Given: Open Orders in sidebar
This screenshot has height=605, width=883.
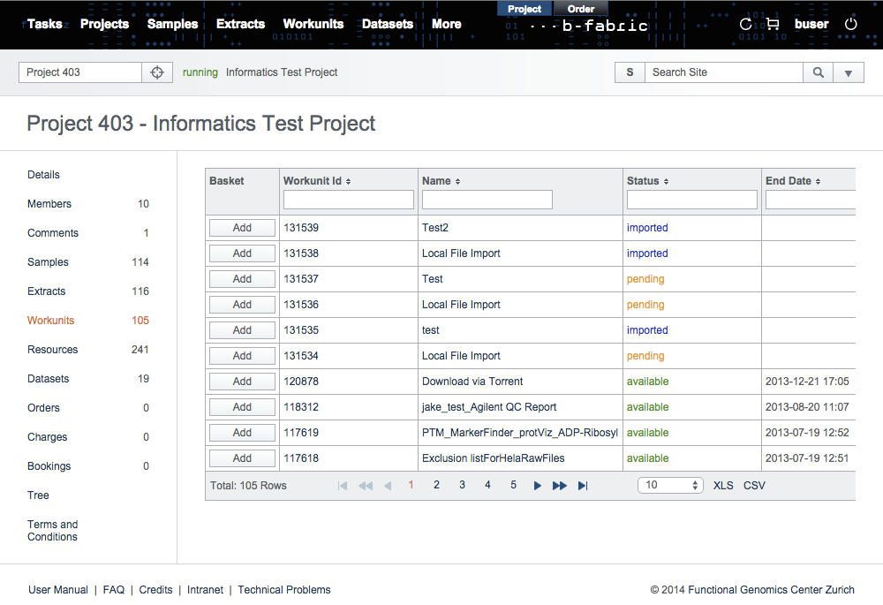Looking at the screenshot, I should point(43,408).
